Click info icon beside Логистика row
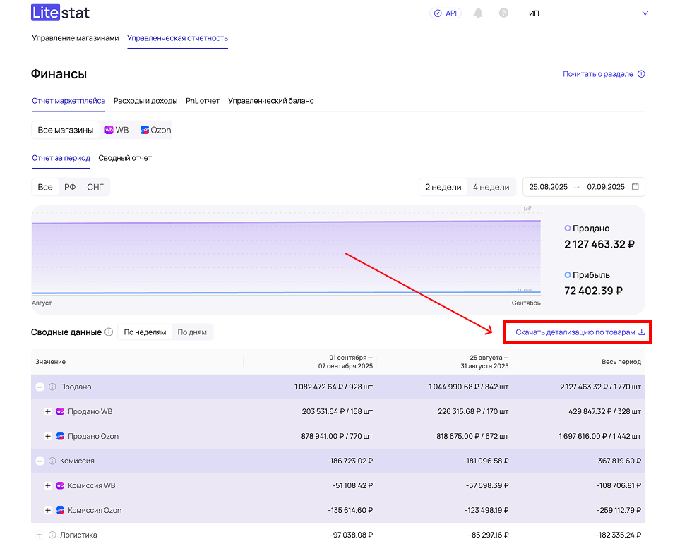The width and height of the screenshot is (675, 546). pyautogui.click(x=52, y=535)
